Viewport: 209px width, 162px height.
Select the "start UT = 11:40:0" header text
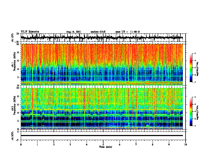127,32
